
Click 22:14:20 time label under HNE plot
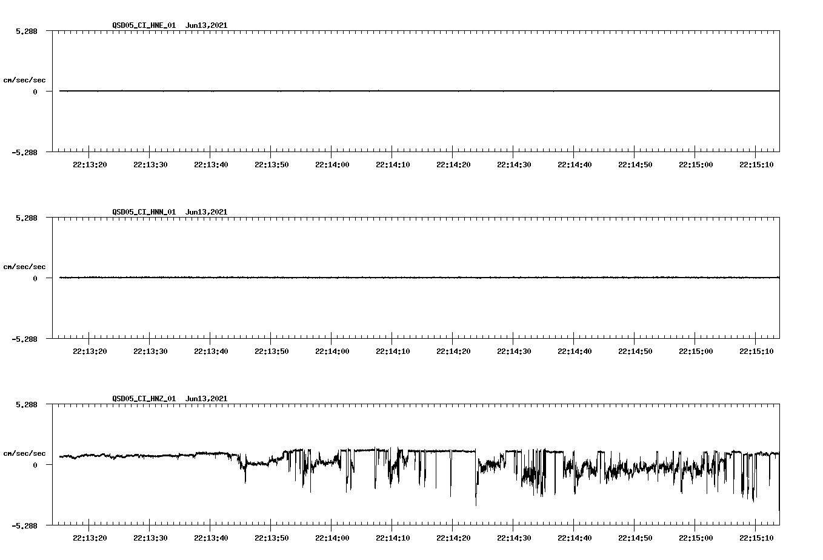(453, 165)
